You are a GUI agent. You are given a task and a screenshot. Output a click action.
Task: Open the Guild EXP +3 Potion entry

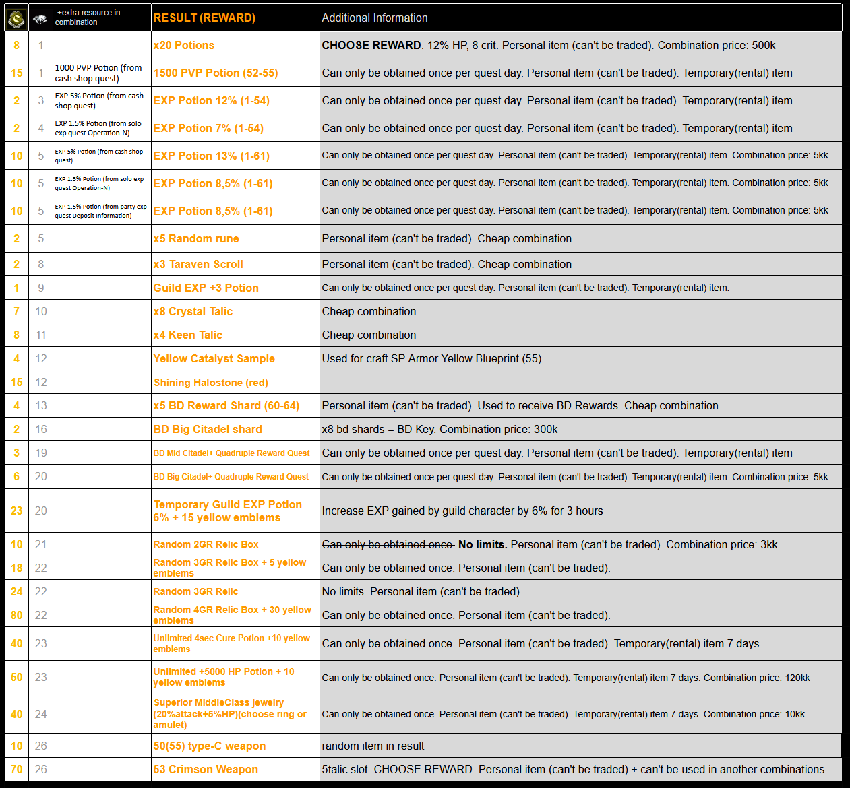click(x=206, y=288)
